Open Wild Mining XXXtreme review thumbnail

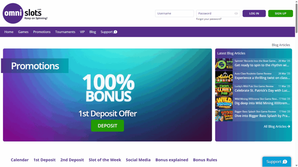[x=224, y=102]
